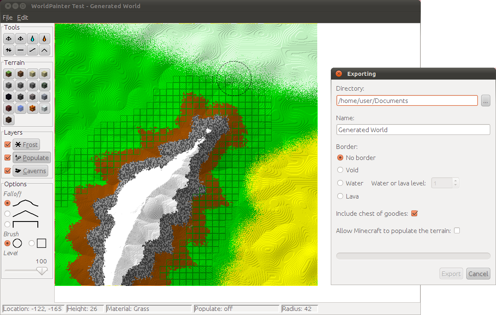Uncheck Include chest of goodies
Screen dimensions: 496x315
pyautogui.click(x=414, y=213)
